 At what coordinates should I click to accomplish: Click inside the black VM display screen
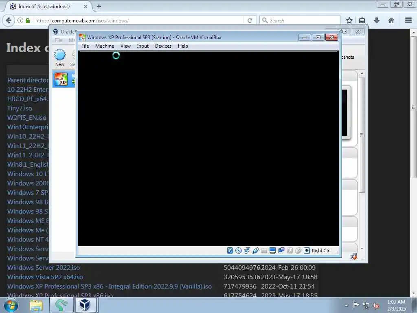208,148
